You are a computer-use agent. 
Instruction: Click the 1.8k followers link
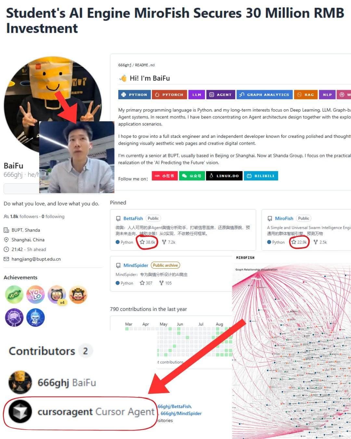[24, 217]
